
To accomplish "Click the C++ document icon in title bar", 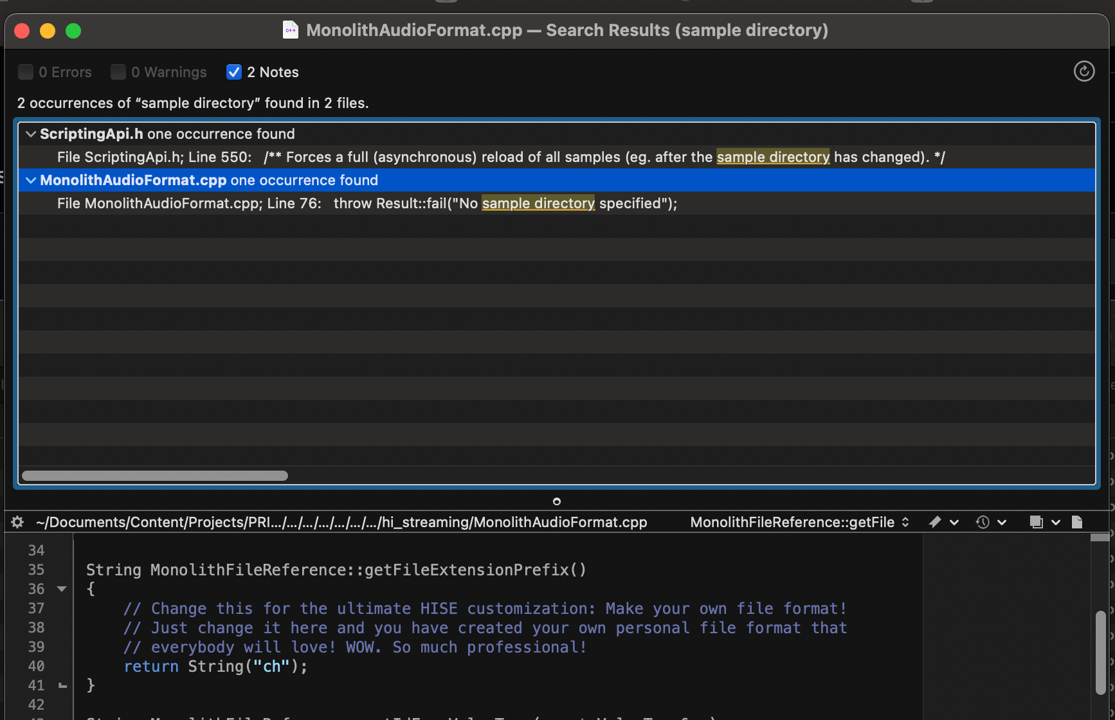I will [291, 30].
